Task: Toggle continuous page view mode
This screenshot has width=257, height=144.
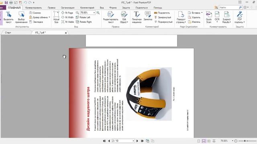Action: point(204,141)
